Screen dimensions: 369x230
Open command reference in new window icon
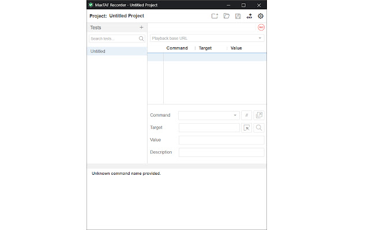point(259,115)
